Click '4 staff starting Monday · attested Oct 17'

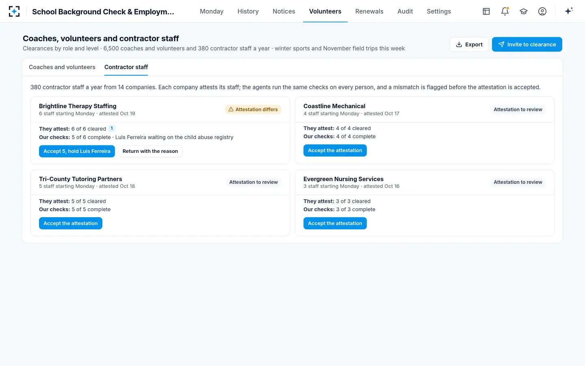click(351, 114)
